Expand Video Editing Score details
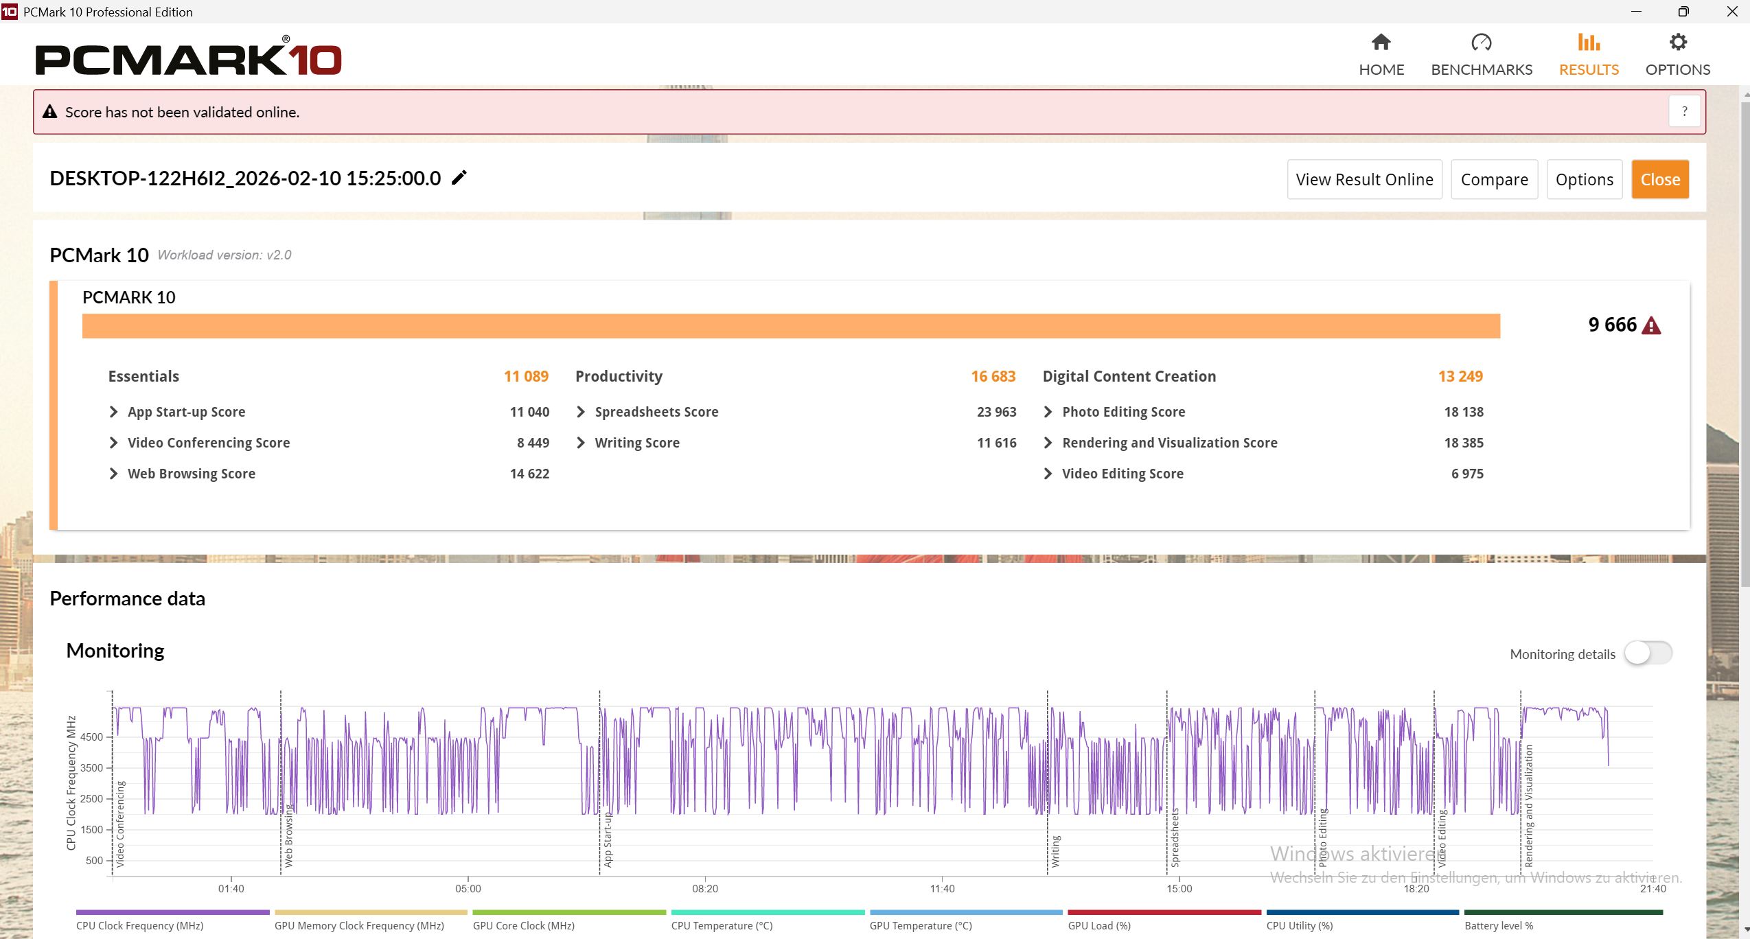This screenshot has width=1750, height=939. point(1048,474)
